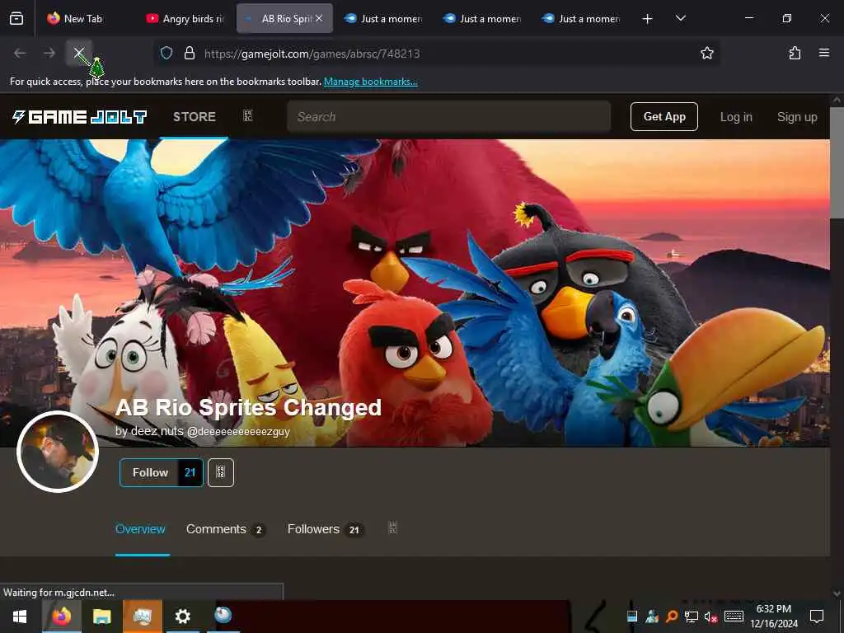Open the Manage bookmarks link
This screenshot has width=844, height=633.
point(370,82)
